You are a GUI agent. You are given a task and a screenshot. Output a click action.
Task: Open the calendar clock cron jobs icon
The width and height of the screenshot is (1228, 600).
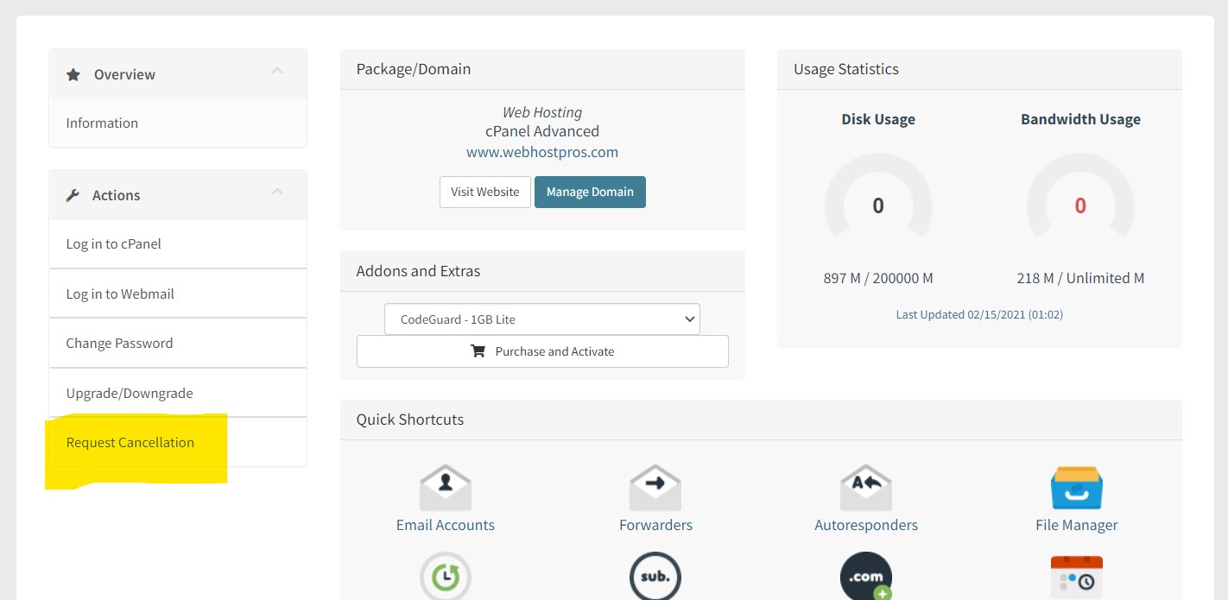tap(1076, 577)
